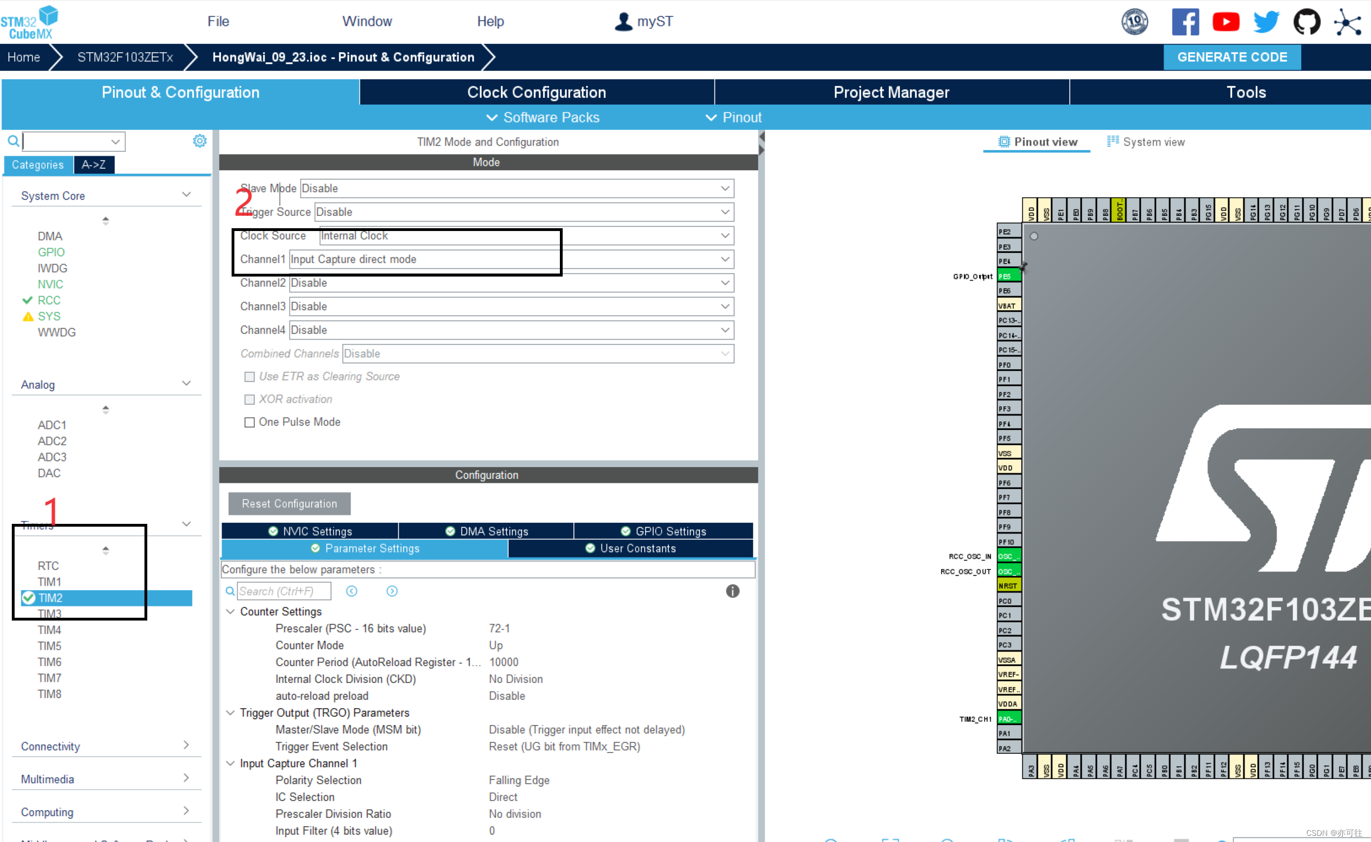Enable One Pulse Mode checkbox
The image size is (1371, 842).
[x=250, y=422]
